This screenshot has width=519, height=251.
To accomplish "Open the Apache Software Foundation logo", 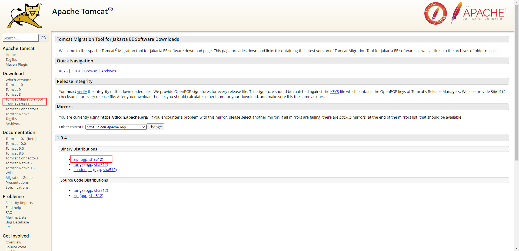I will [x=478, y=13].
